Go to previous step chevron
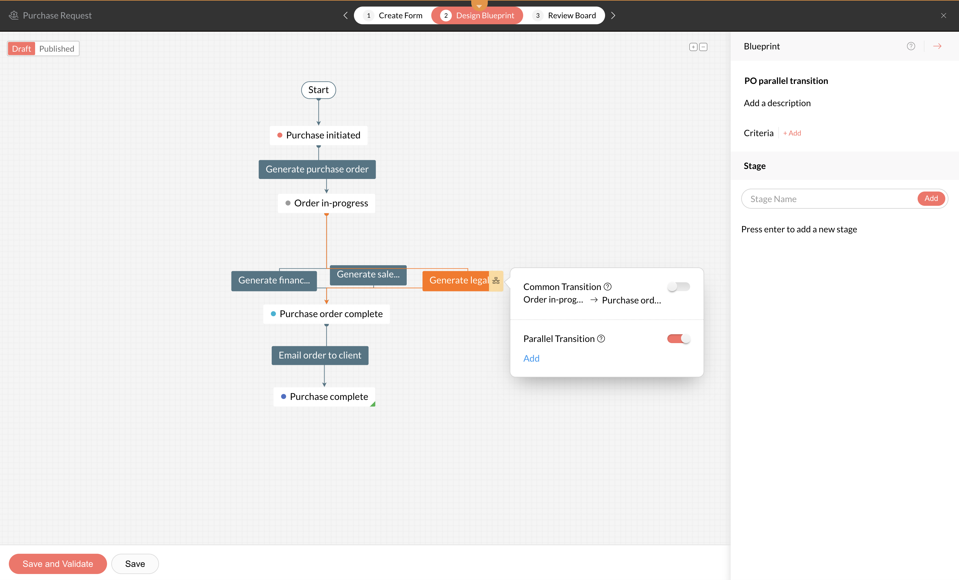 pyautogui.click(x=345, y=16)
